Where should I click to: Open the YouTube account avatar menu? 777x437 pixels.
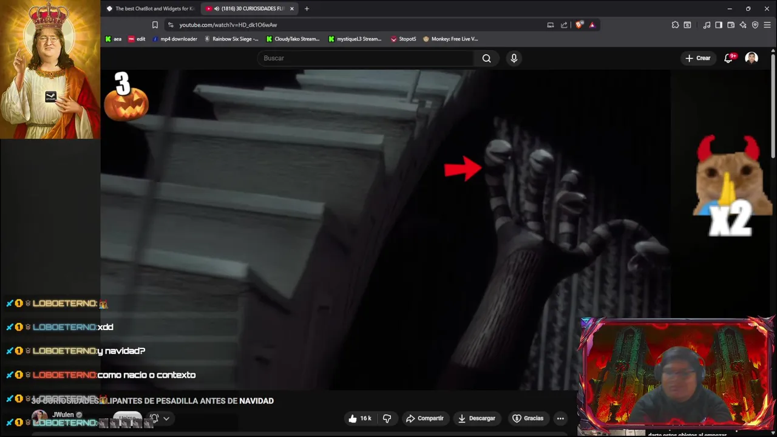tap(752, 58)
